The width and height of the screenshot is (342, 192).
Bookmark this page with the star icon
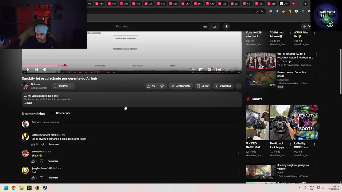pyautogui.click(x=262, y=11)
